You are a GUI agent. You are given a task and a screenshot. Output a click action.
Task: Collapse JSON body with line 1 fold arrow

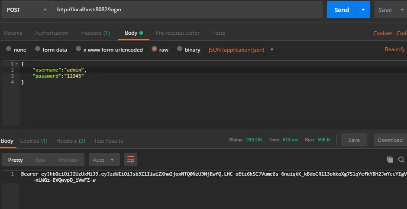pyautogui.click(x=17, y=64)
